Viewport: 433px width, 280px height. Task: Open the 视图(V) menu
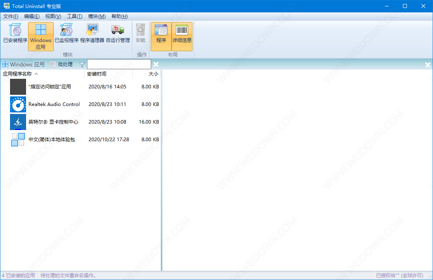(53, 16)
